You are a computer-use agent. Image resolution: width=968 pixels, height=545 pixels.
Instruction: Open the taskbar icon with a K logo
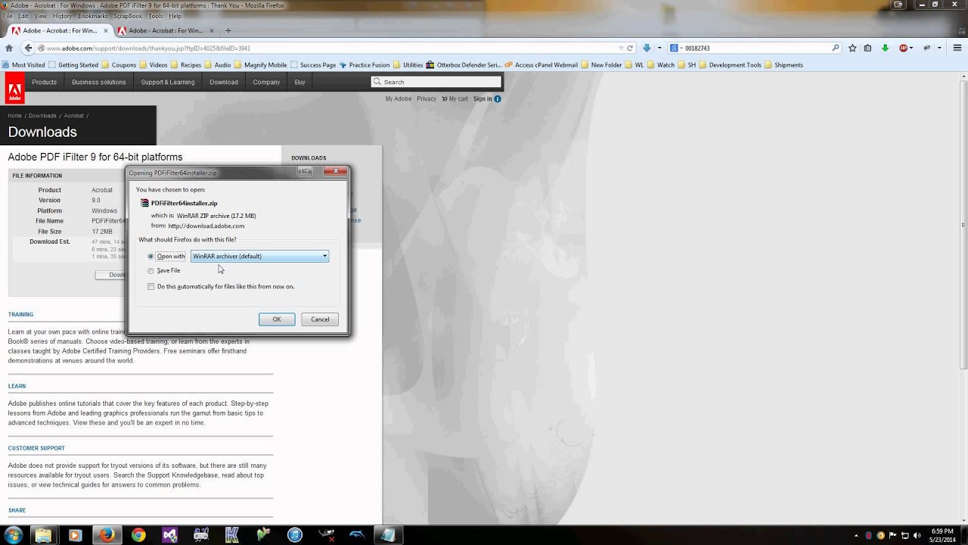coord(232,535)
